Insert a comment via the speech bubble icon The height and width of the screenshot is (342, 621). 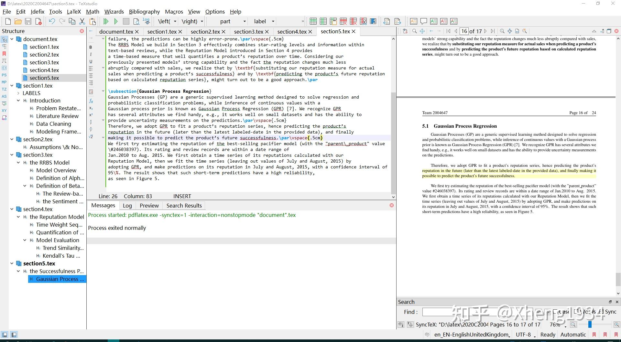[x=423, y=21]
